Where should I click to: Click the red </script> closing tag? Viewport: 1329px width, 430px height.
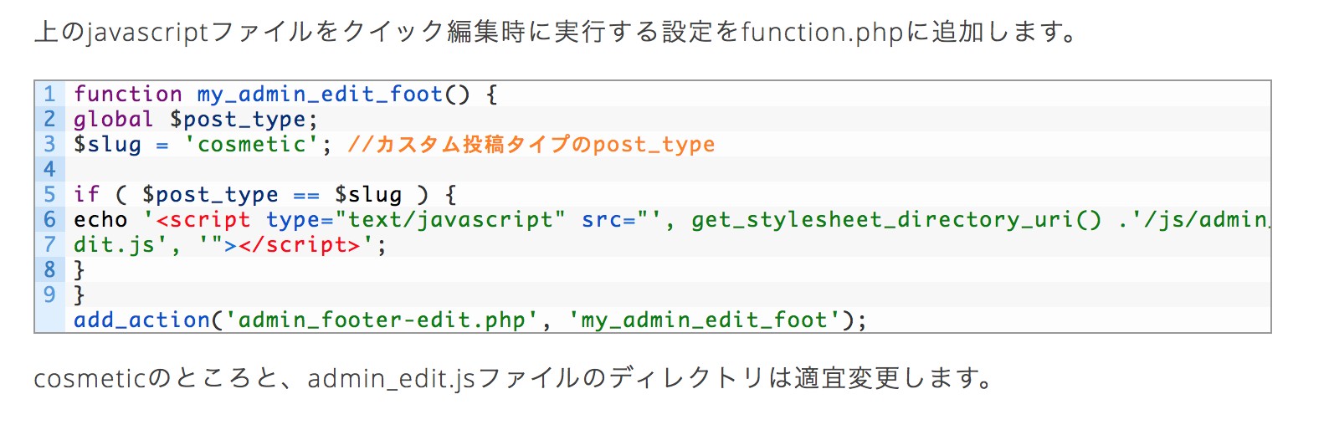[299, 244]
